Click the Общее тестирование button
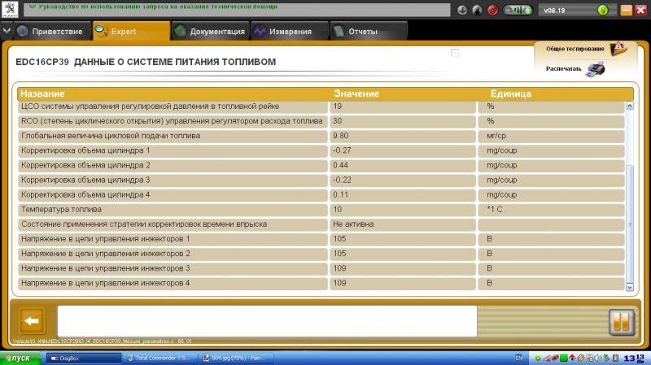The width and height of the screenshot is (651, 365). pos(582,50)
